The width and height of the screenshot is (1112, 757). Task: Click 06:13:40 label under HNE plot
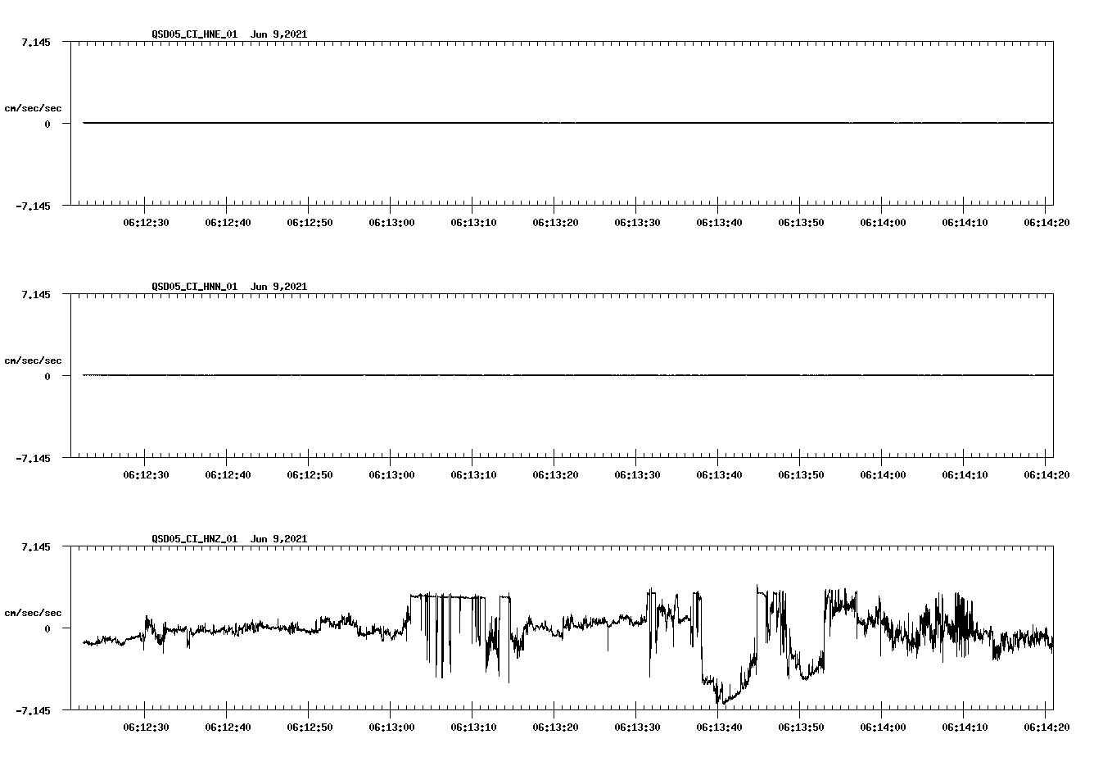pyautogui.click(x=719, y=222)
